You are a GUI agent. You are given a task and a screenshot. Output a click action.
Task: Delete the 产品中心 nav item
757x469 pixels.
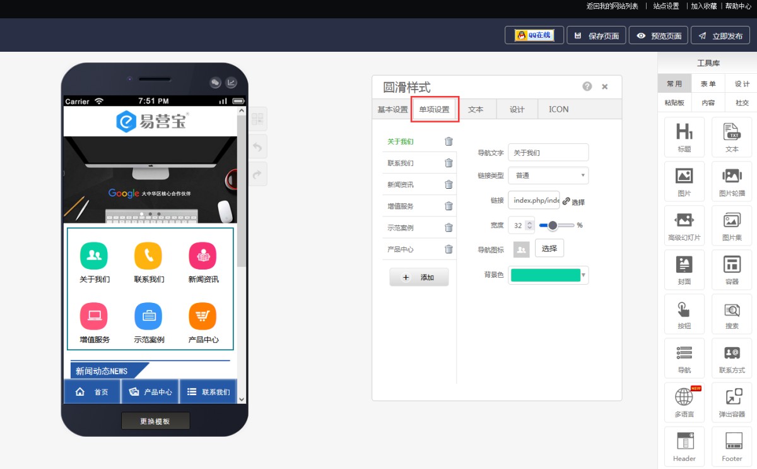click(449, 249)
